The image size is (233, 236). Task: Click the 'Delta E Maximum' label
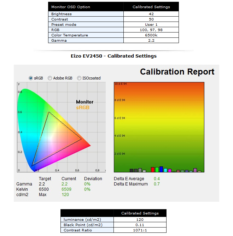[x=131, y=184]
